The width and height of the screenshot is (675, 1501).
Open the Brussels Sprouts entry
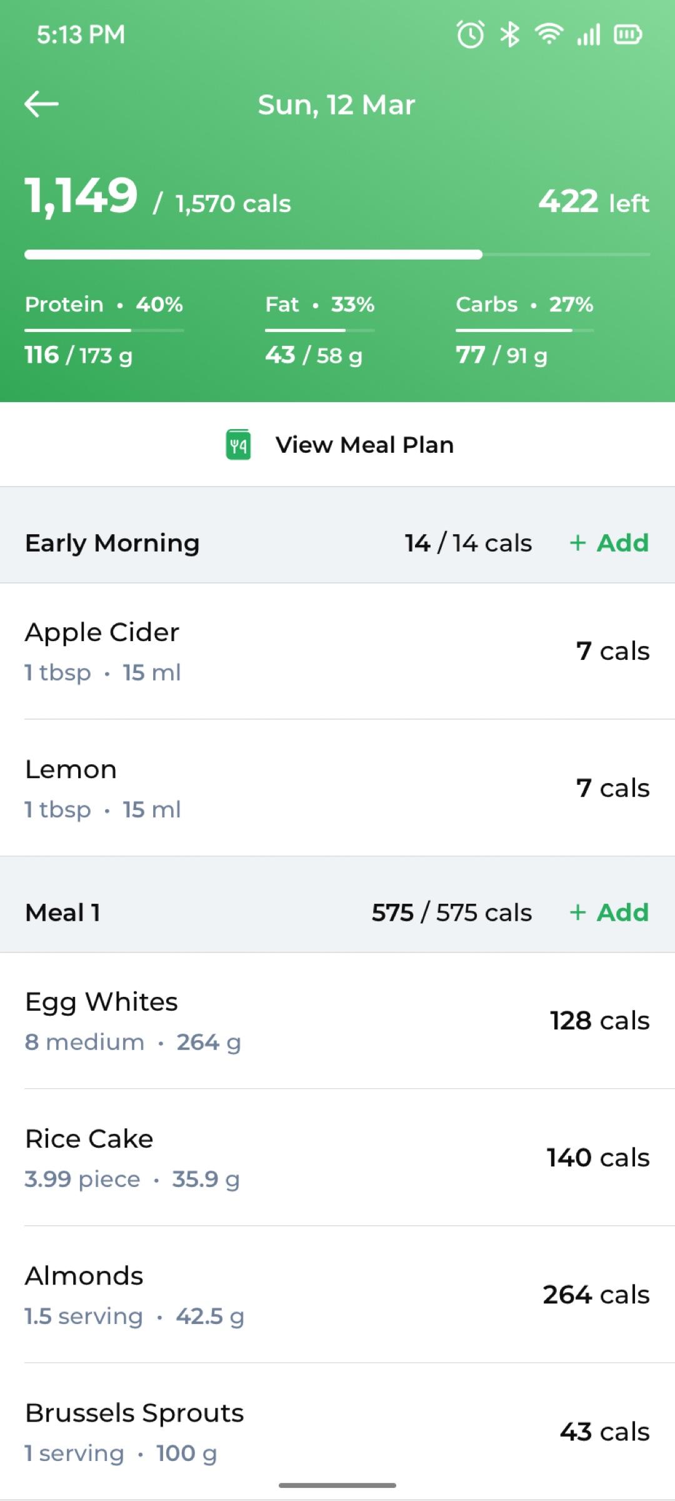click(x=337, y=1432)
